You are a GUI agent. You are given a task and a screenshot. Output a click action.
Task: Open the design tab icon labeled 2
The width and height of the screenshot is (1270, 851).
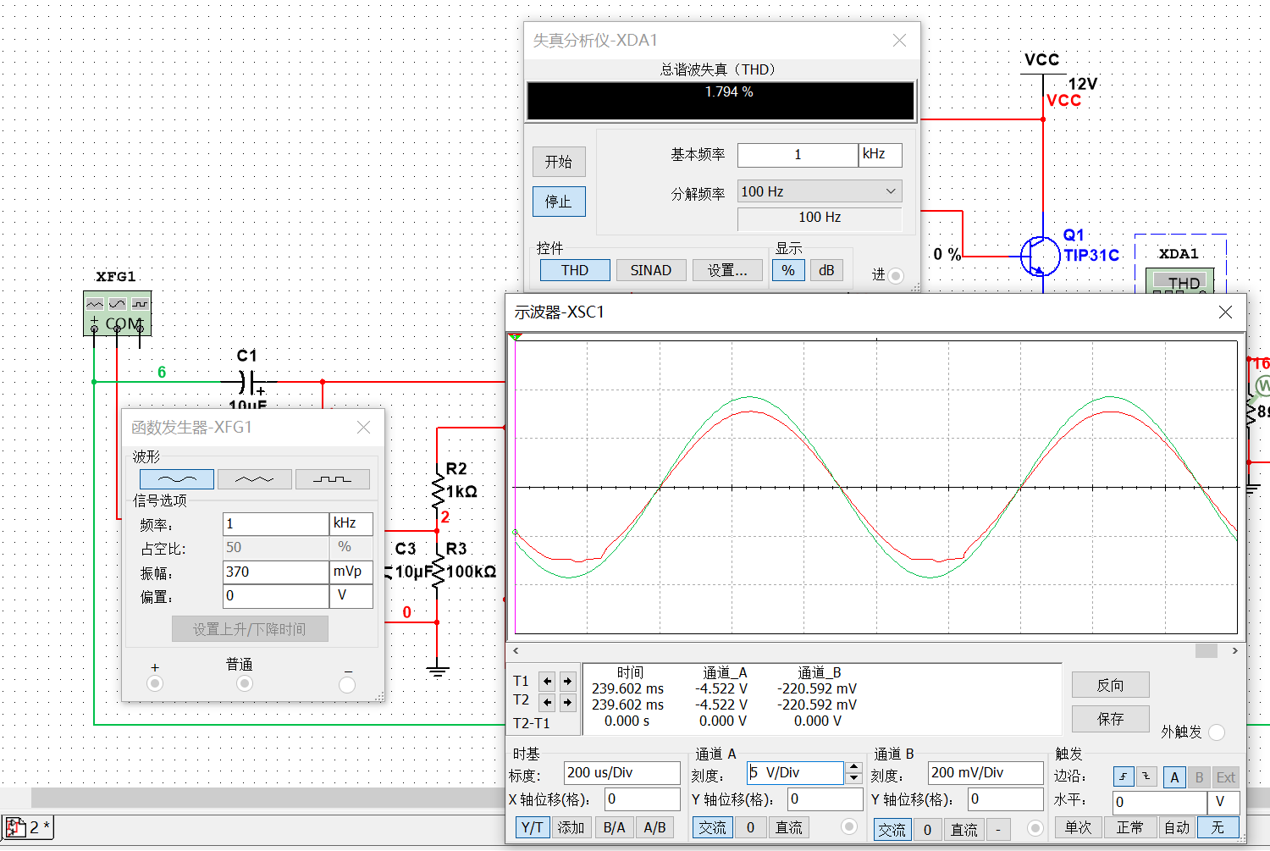coord(28,827)
